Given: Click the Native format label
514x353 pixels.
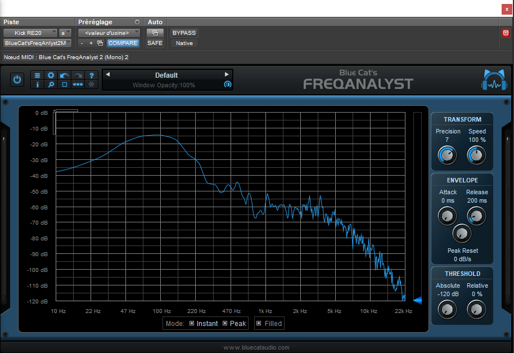Looking at the screenshot, I should pos(184,43).
